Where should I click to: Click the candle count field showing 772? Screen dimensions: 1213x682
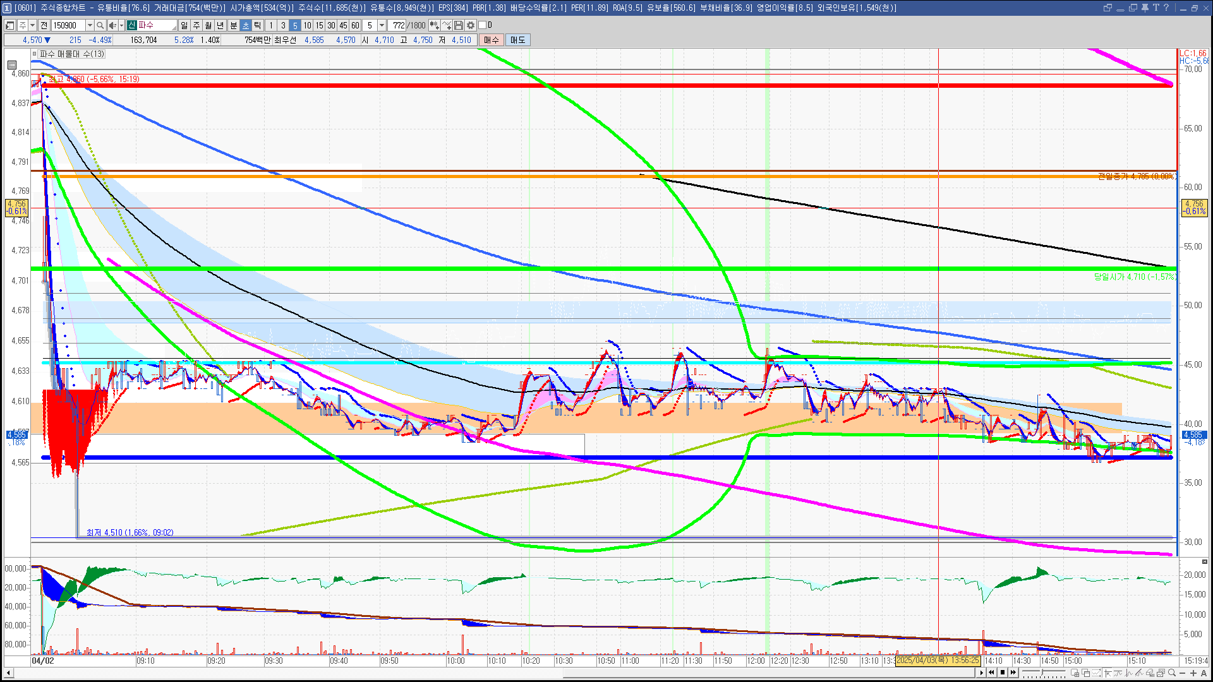(398, 25)
